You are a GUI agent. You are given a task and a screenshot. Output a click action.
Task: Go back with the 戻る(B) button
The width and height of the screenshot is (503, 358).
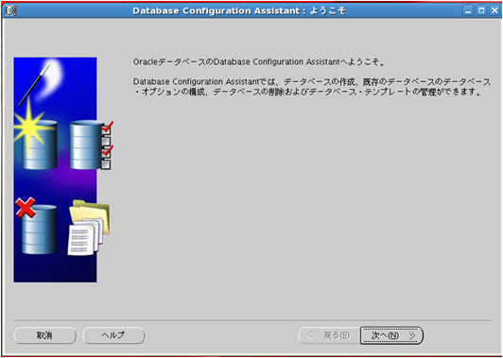329,335
